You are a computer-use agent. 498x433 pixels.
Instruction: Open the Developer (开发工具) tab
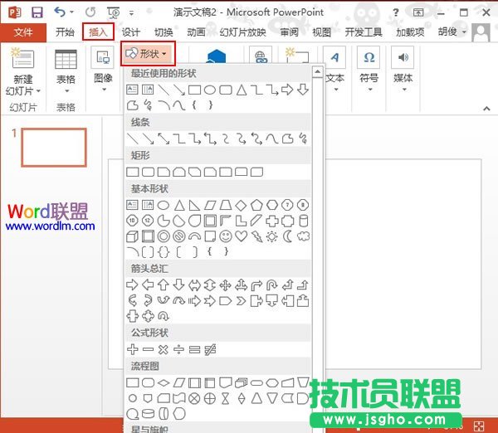click(x=364, y=32)
